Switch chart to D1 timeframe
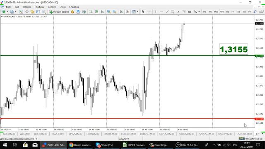Viewport: 265px width, 149px height. (238, 12)
